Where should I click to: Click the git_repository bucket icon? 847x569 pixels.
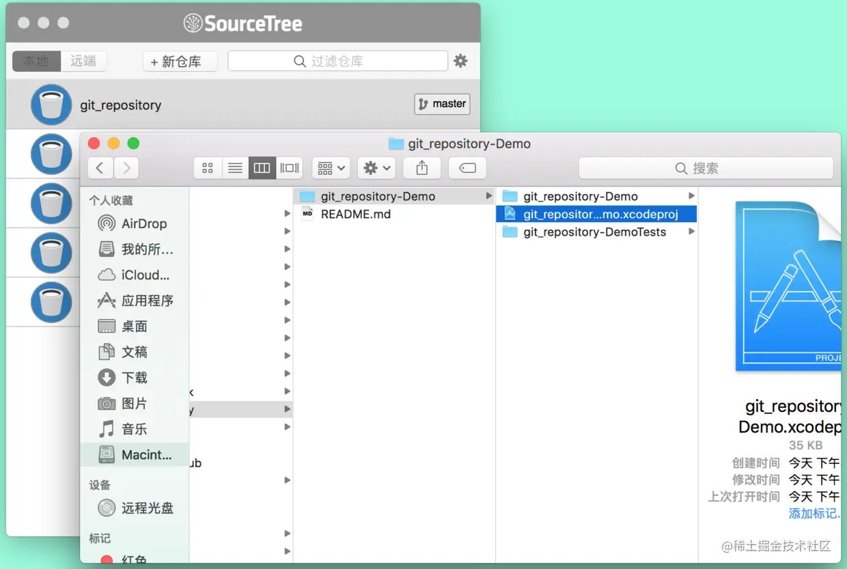pyautogui.click(x=51, y=104)
